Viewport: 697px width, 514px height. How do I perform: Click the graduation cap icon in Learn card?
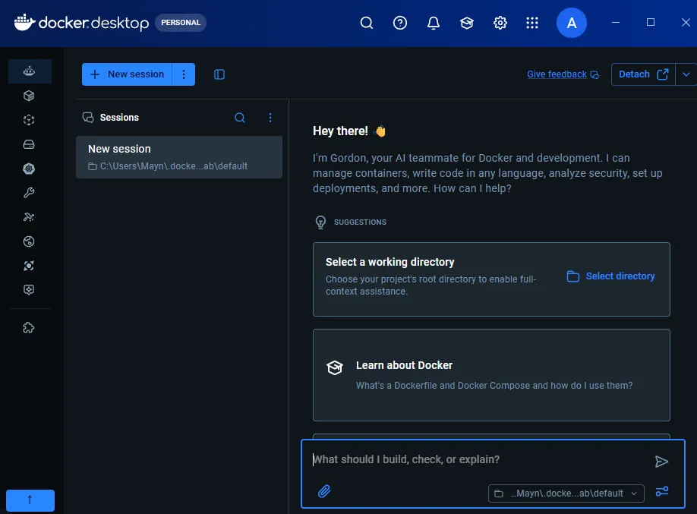[335, 367]
